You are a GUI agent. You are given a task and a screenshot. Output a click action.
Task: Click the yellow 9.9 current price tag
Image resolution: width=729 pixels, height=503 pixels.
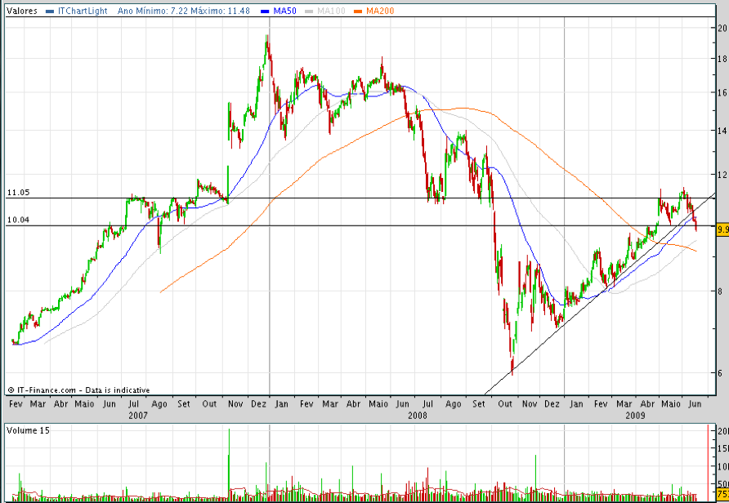pos(722,229)
